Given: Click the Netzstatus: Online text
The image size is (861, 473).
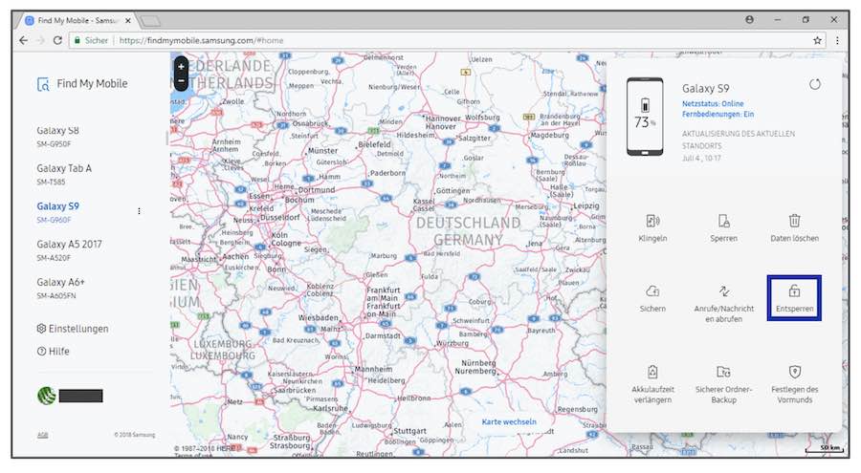Looking at the screenshot, I should (x=713, y=104).
